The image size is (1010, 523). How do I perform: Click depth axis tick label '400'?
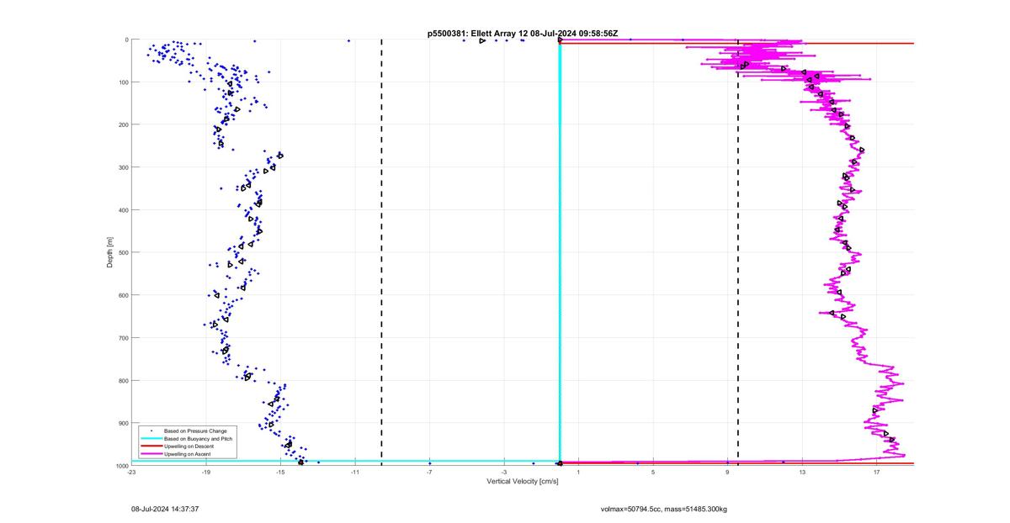pyautogui.click(x=123, y=210)
